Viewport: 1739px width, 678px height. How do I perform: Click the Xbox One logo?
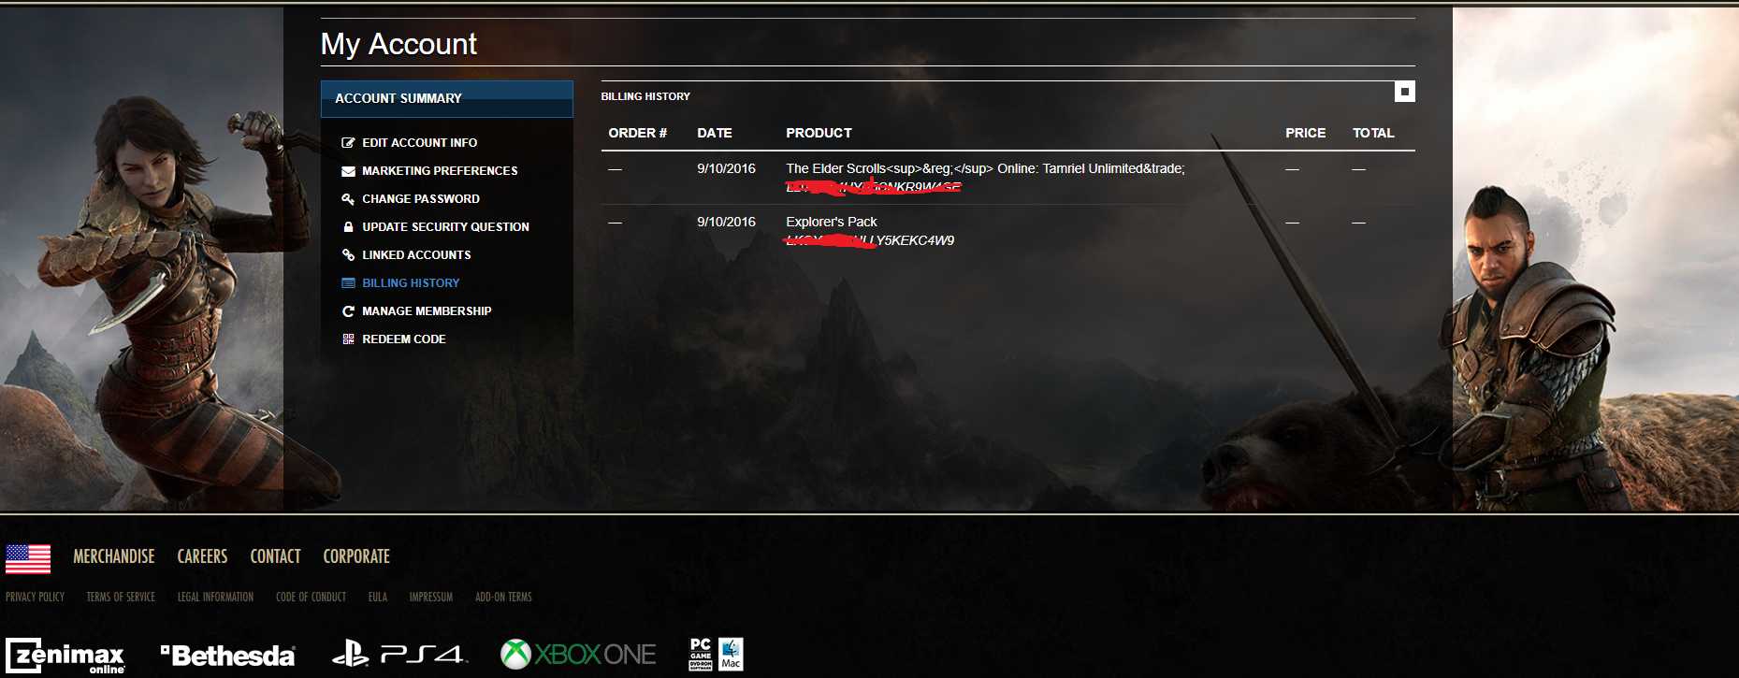coord(578,654)
